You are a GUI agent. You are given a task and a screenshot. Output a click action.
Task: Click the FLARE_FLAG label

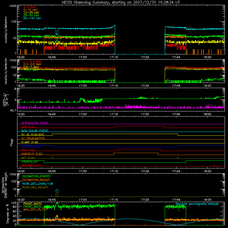point(30,142)
